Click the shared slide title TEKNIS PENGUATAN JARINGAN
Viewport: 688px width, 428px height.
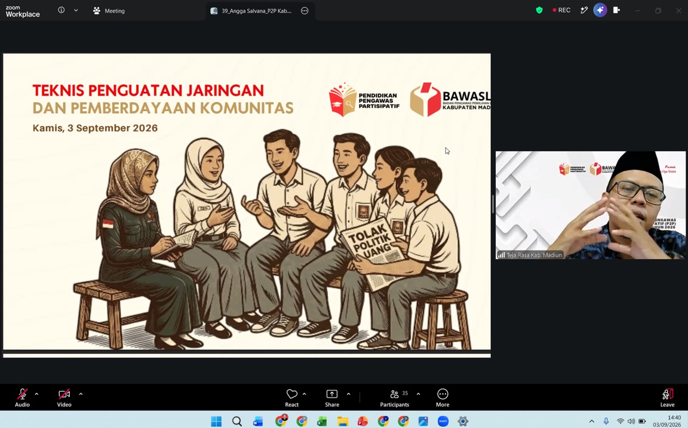[x=148, y=90]
